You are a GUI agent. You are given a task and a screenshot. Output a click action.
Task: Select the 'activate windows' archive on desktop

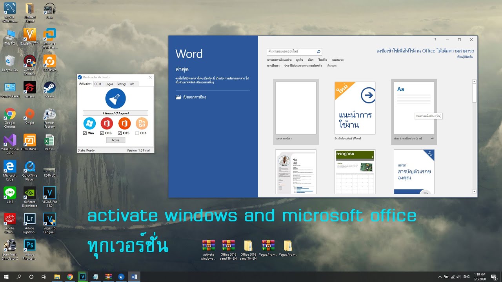[x=208, y=250]
